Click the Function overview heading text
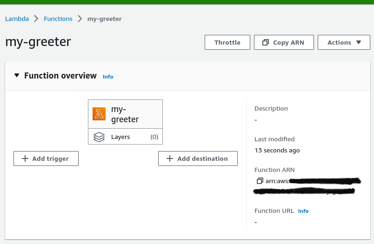 pos(60,76)
